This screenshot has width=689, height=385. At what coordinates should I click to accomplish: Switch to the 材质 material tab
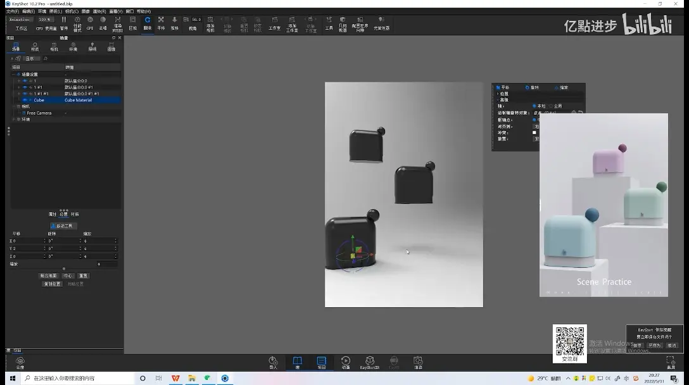pos(35,47)
